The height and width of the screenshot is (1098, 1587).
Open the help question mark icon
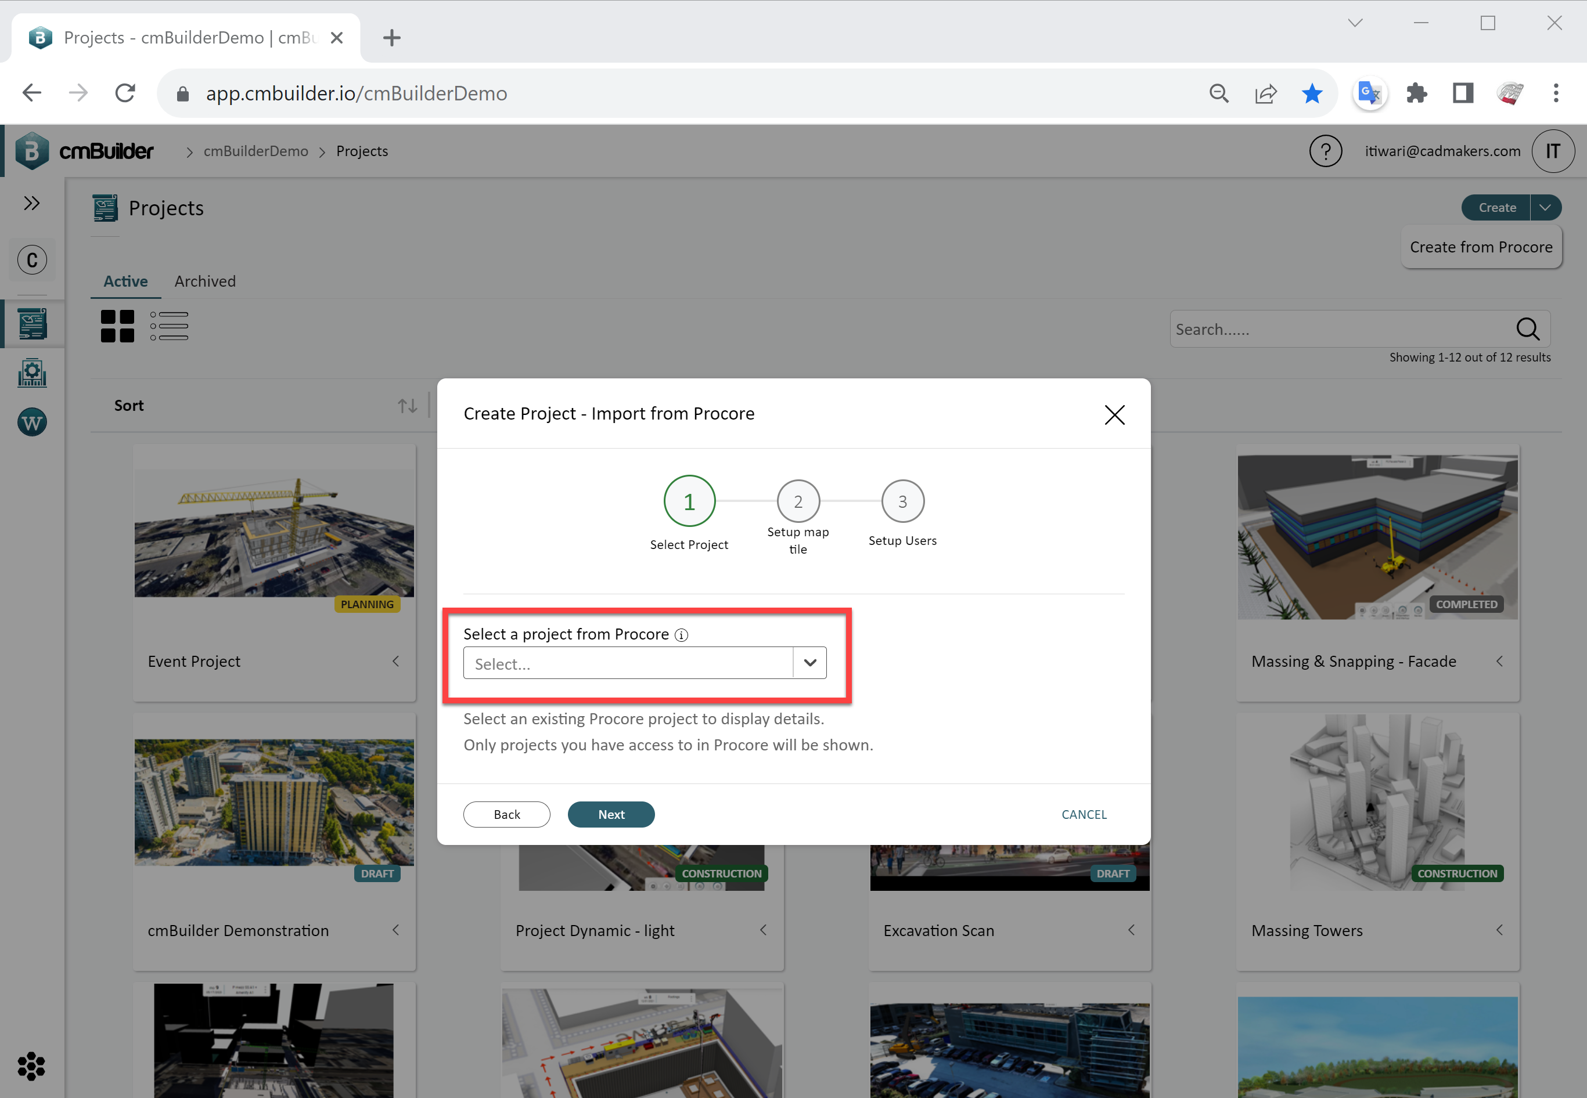point(1326,151)
